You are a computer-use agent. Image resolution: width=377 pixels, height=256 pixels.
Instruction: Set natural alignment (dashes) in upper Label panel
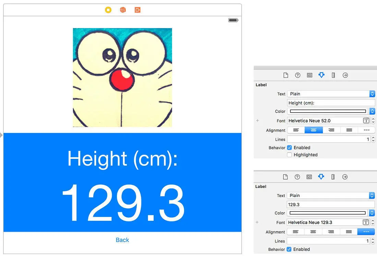pos(366,130)
